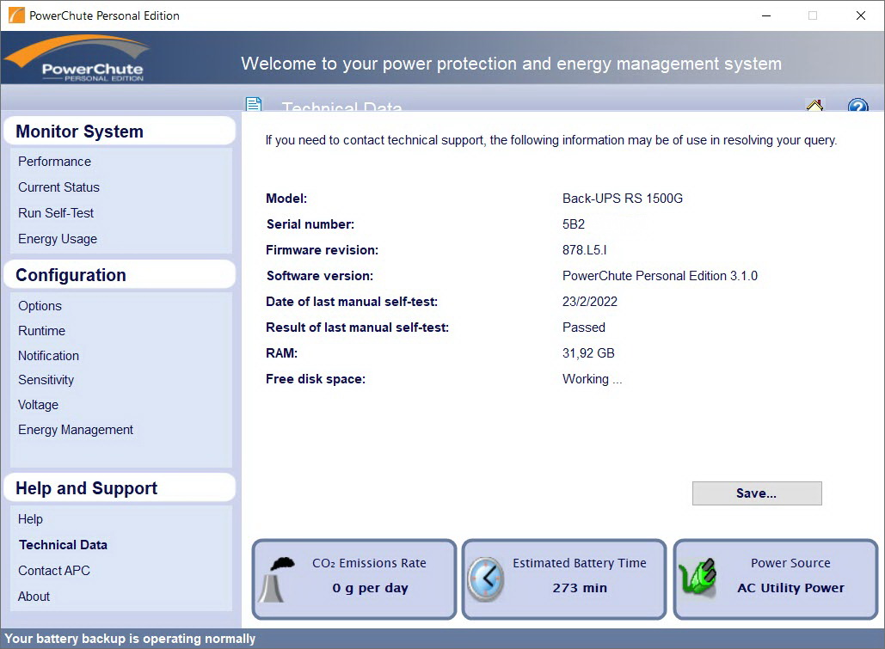Open the blue question mark help icon
The image size is (885, 649).
[x=858, y=105]
